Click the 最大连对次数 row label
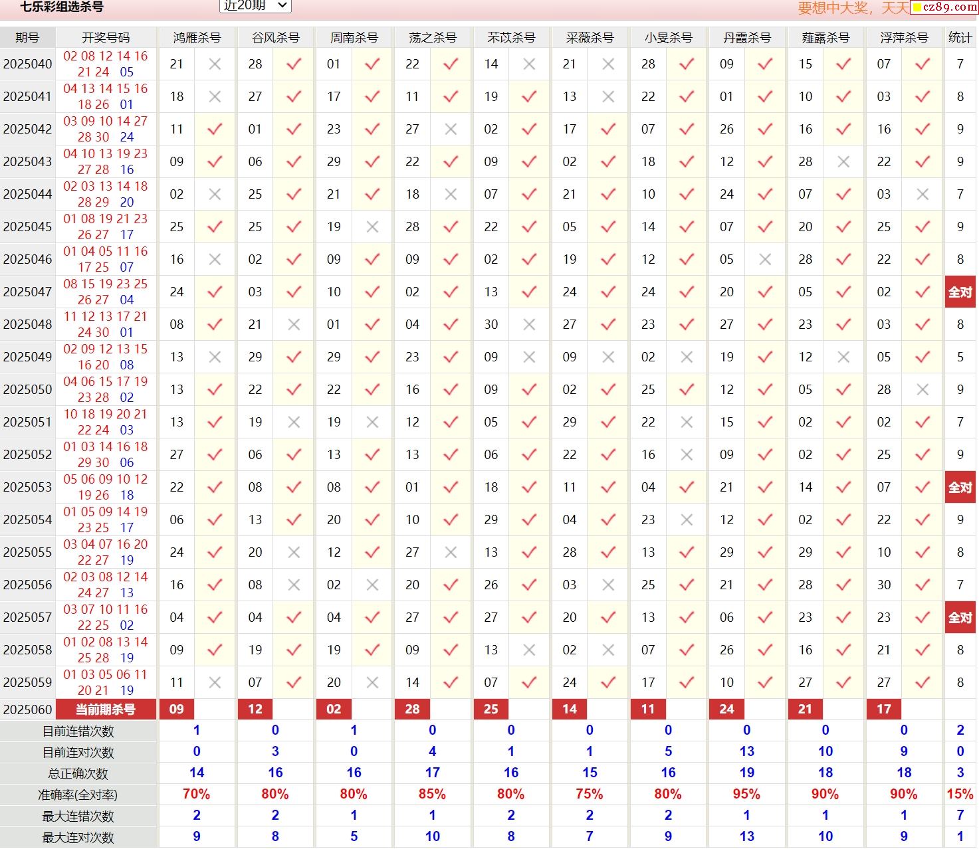This screenshot has height=849, width=979. coord(78,838)
